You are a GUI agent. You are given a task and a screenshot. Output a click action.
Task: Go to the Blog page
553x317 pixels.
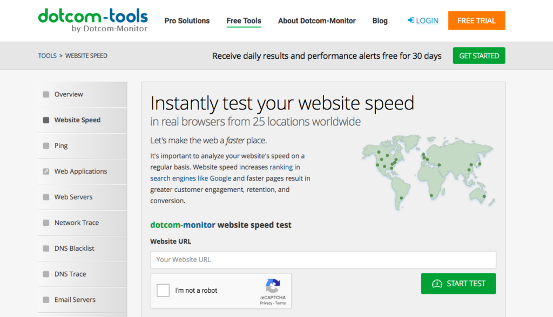[380, 21]
